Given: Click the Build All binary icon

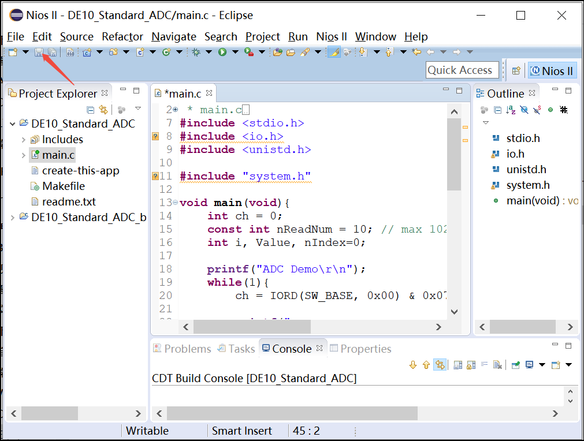Looking at the screenshot, I should click(70, 52).
